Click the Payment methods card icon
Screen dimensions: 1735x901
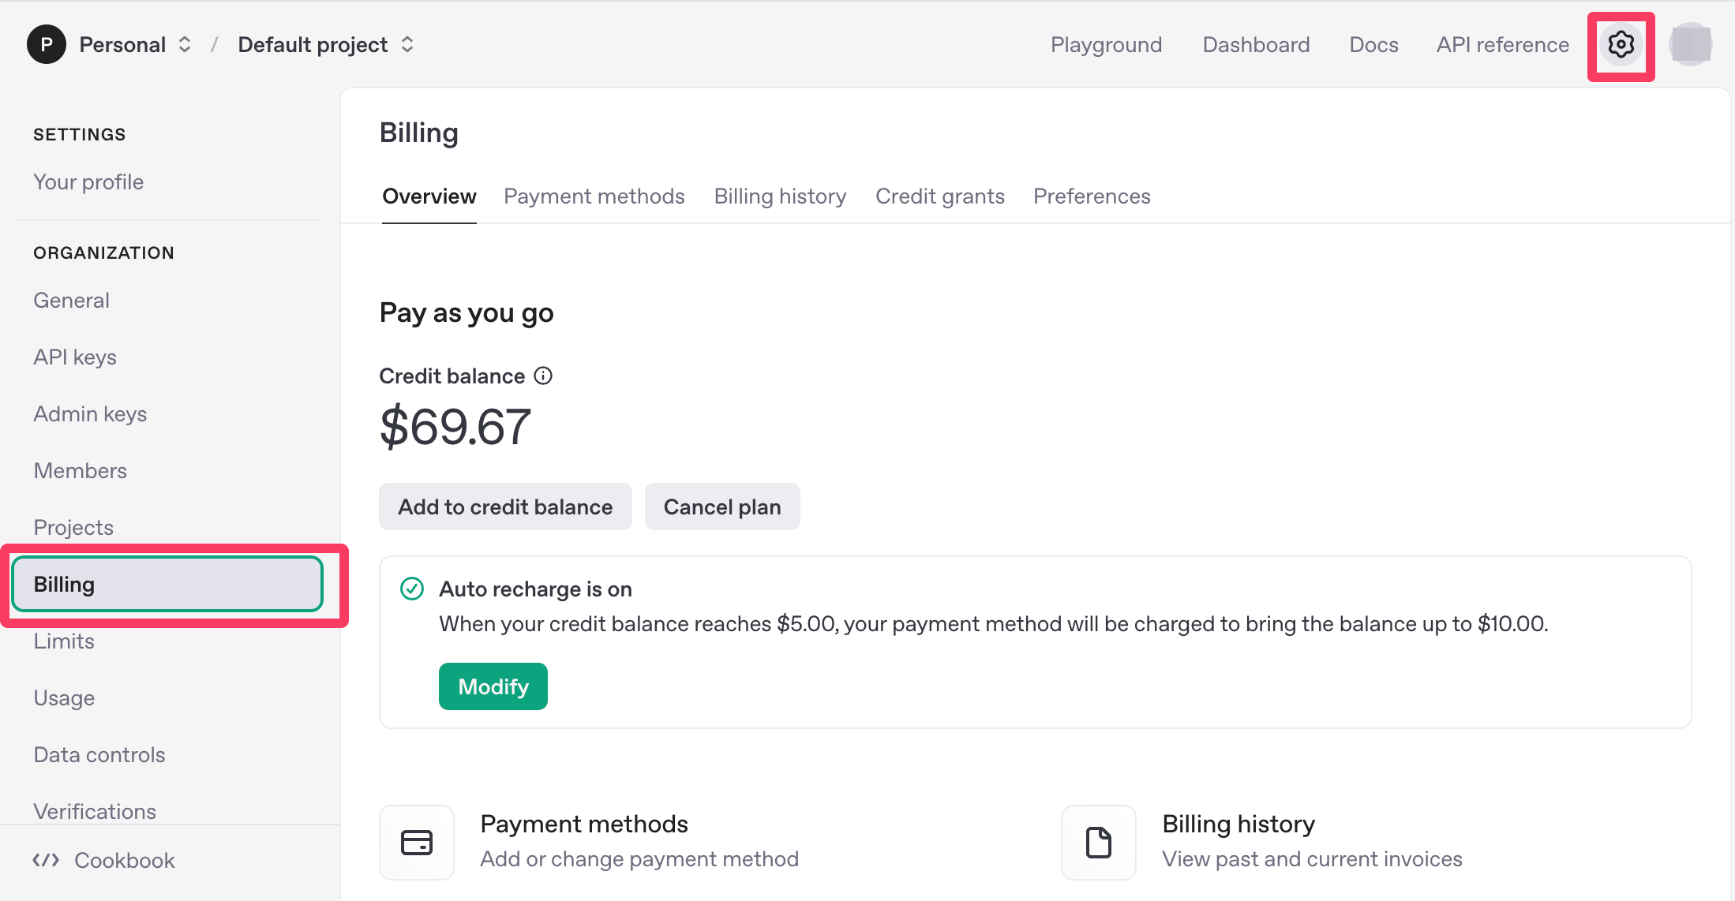tap(417, 842)
